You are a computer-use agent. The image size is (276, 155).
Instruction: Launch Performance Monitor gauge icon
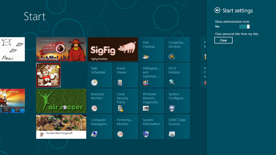click(120, 134)
